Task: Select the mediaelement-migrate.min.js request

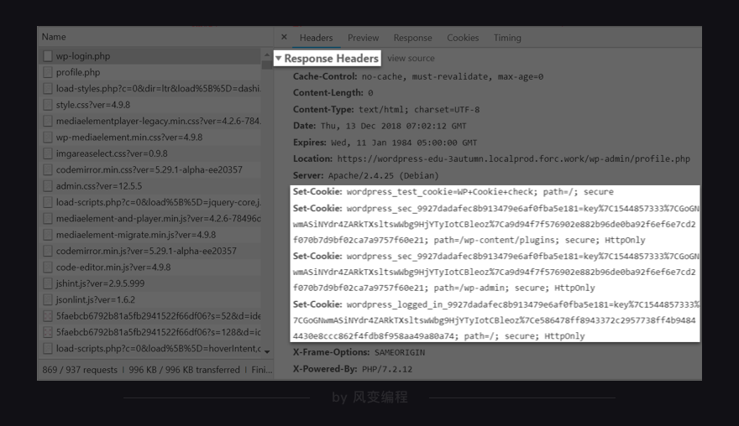Action: tap(149, 235)
